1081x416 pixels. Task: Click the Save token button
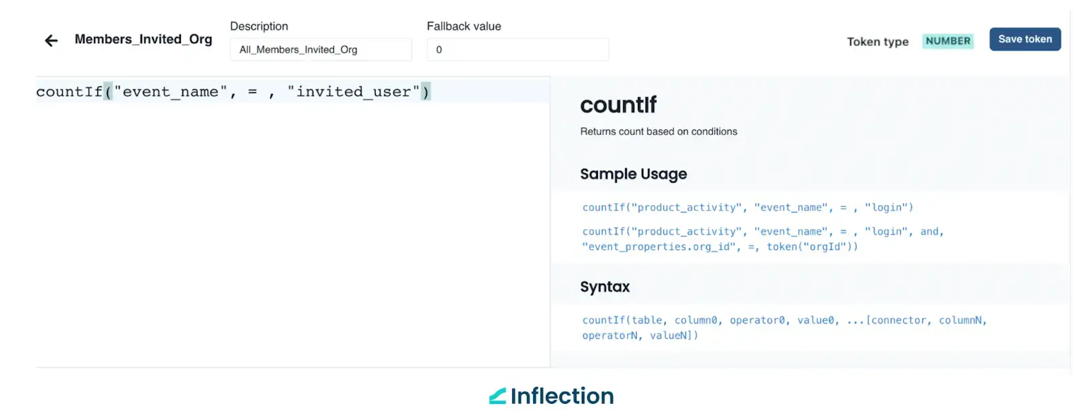(x=1024, y=39)
